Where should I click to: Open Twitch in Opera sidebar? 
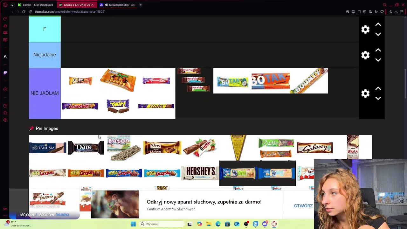coord(5,73)
